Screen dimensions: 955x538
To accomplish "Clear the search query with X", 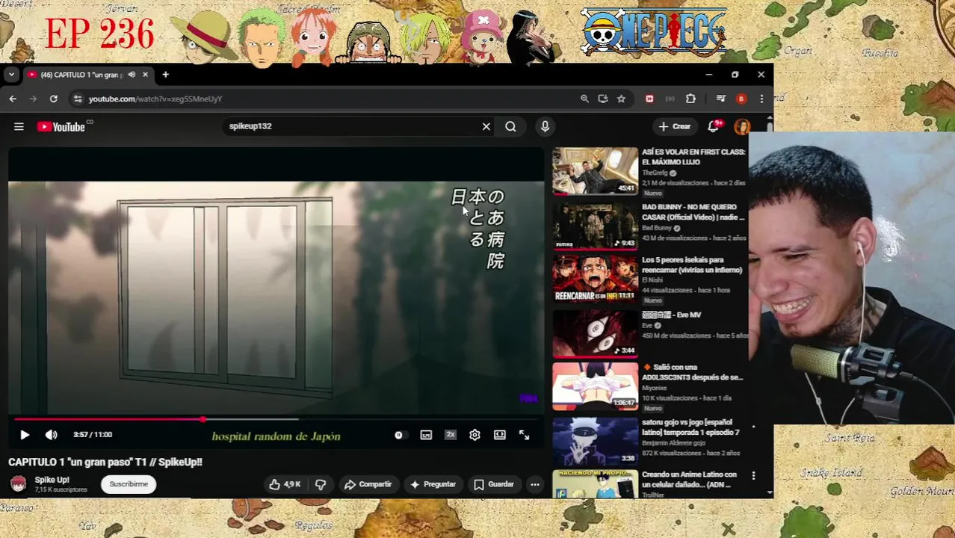I will [x=486, y=126].
